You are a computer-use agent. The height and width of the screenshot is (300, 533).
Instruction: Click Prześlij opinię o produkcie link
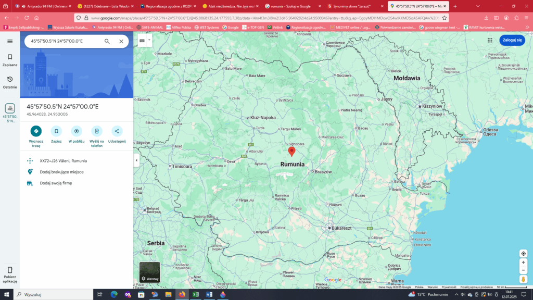coord(477,287)
